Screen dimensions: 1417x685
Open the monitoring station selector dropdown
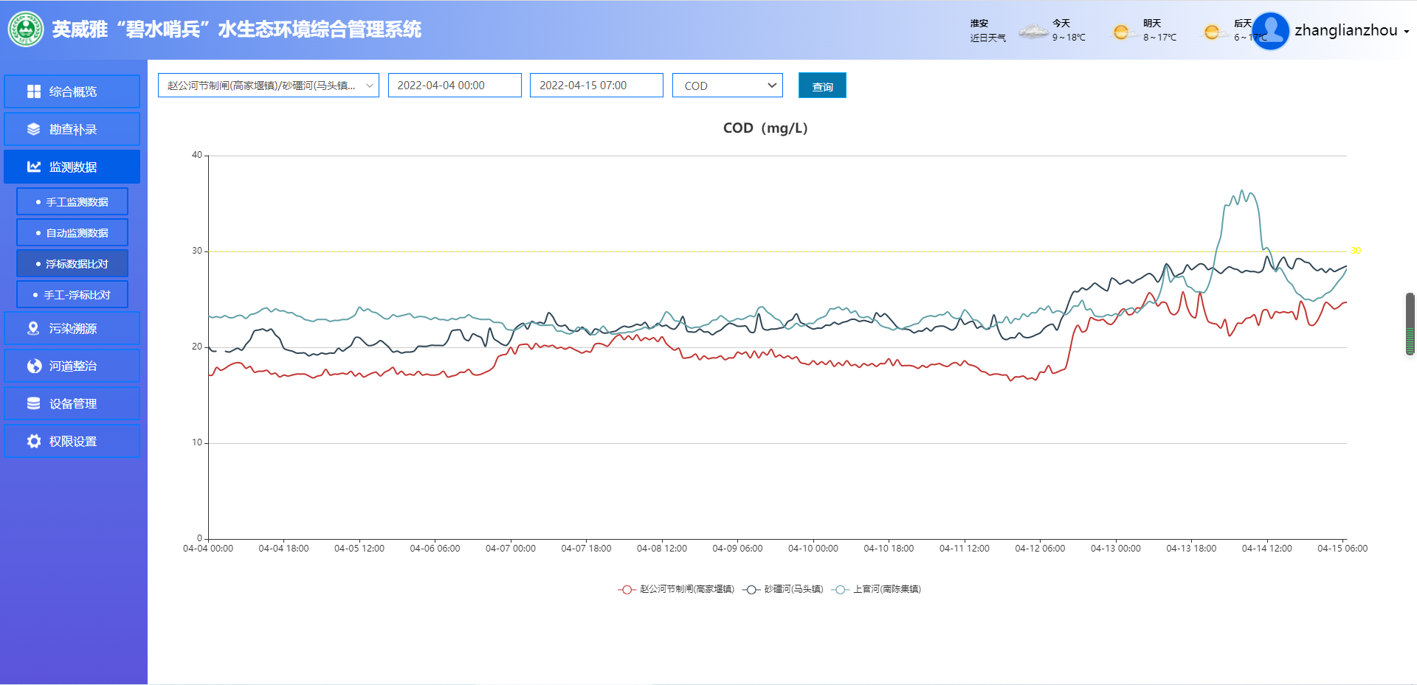coord(268,86)
